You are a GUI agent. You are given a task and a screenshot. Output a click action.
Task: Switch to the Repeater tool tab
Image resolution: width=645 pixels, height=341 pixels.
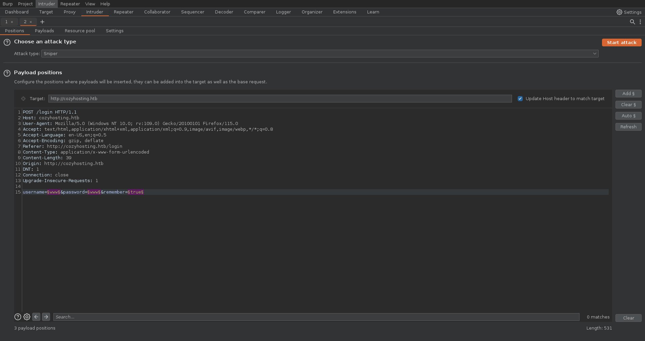pos(124,12)
